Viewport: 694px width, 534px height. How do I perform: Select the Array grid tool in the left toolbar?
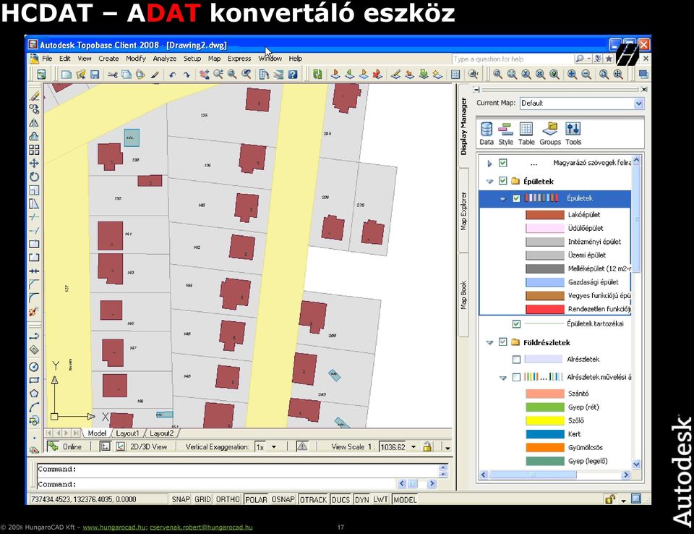(x=34, y=150)
